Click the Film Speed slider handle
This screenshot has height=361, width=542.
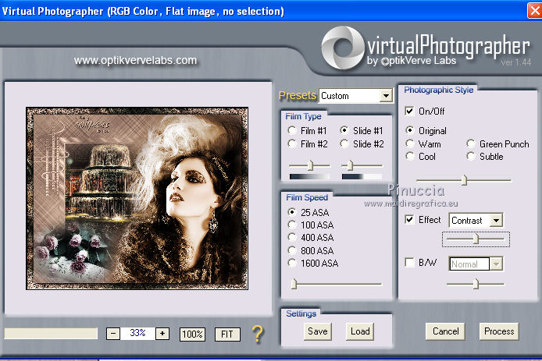(294, 284)
